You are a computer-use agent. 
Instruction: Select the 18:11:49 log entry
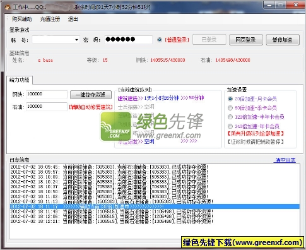[155, 211]
